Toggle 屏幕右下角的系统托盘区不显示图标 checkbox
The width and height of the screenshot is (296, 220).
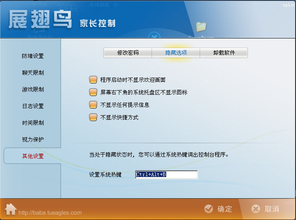[x=93, y=92]
